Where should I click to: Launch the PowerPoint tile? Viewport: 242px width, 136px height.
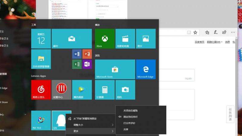tap(87, 54)
